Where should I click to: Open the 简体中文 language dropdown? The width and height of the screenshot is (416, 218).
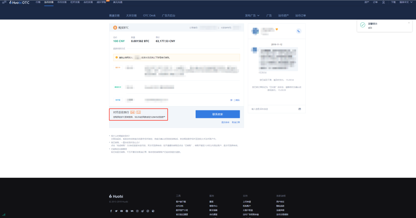tap(405, 2)
